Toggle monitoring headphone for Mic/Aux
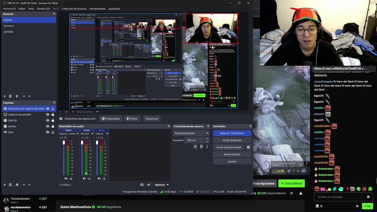Screen dimensions: 377x212 (89, 178)
